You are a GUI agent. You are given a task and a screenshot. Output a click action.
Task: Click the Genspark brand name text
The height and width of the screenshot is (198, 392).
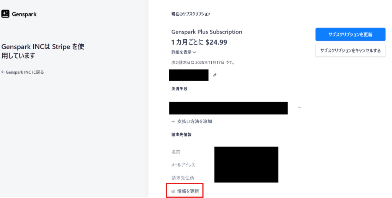[x=25, y=14]
